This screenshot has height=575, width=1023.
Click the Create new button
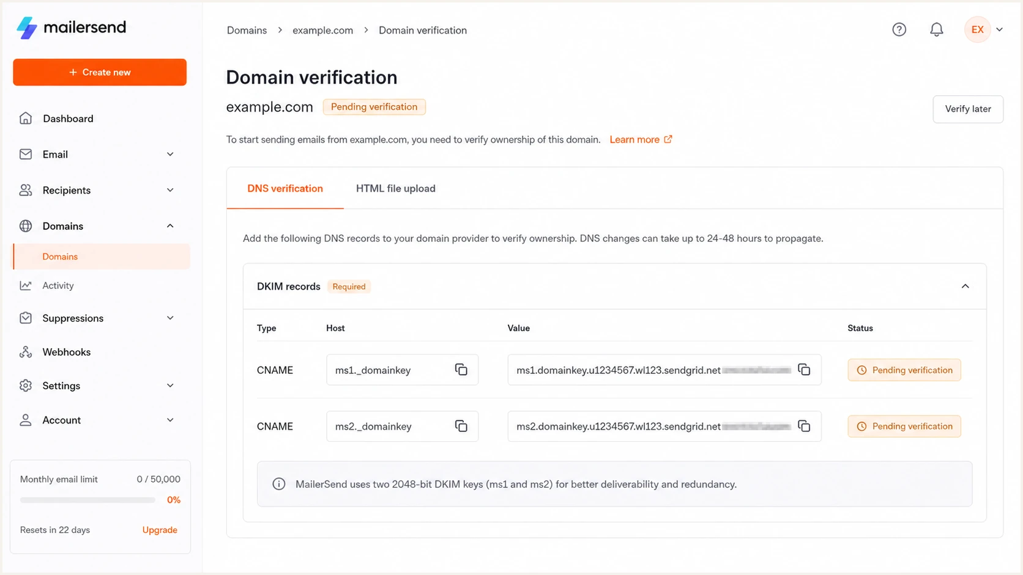(100, 72)
